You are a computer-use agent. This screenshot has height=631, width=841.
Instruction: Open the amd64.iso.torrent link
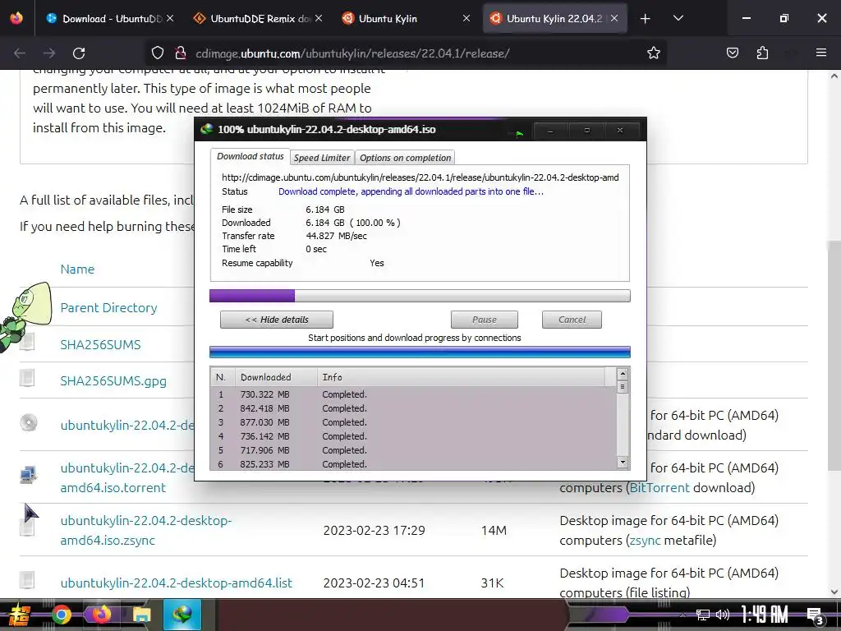(x=127, y=477)
